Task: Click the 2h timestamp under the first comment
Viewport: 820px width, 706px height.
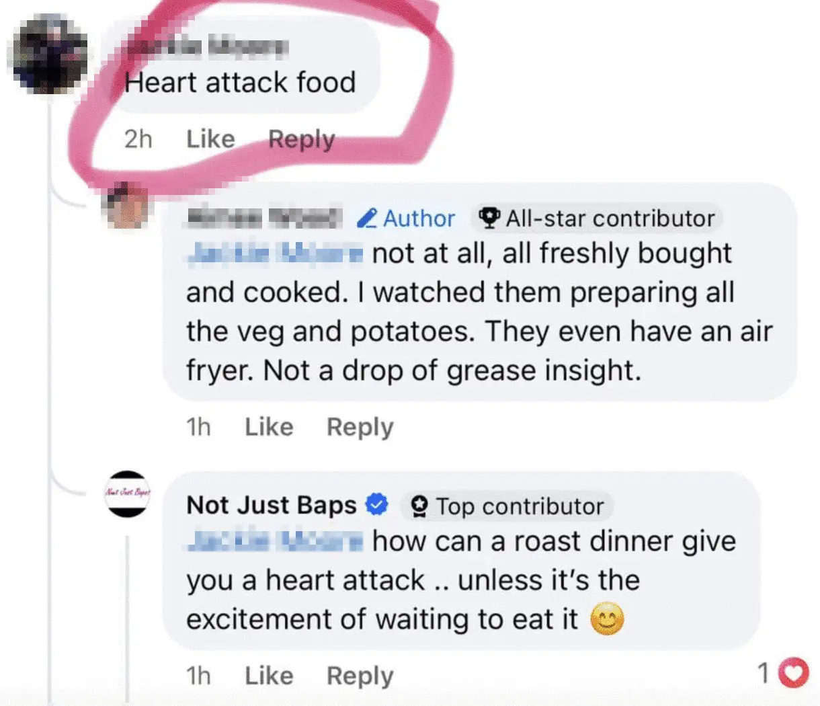Action: pyautogui.click(x=138, y=139)
